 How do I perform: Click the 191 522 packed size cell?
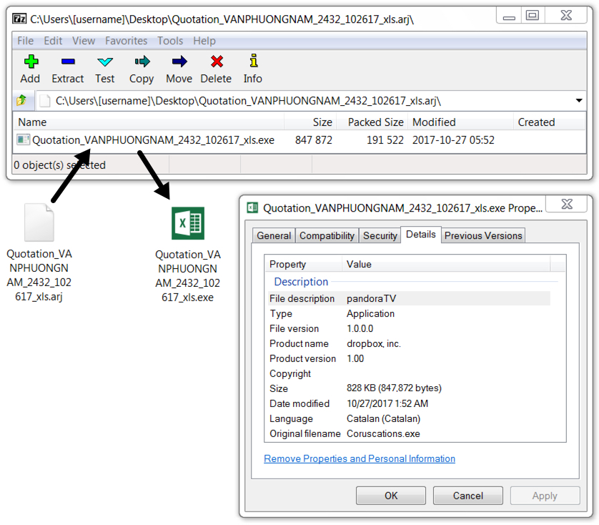[x=385, y=140]
